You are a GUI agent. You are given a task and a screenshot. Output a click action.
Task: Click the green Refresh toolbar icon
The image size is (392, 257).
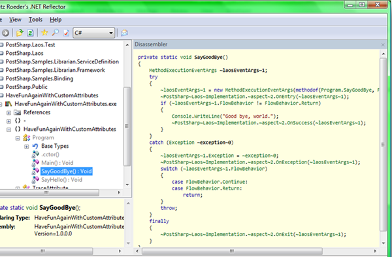30,33
